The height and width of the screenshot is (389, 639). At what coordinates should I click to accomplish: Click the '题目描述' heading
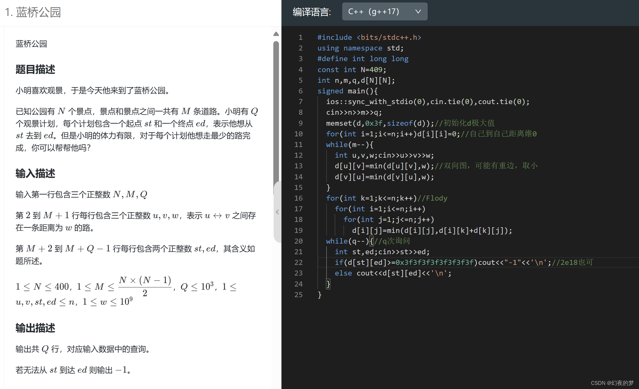pyautogui.click(x=35, y=69)
